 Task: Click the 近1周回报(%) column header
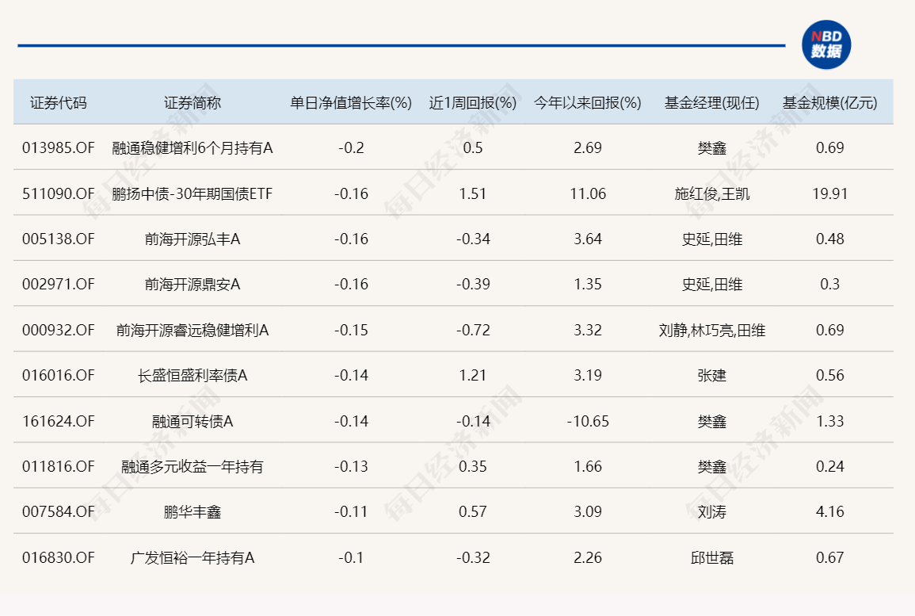point(472,103)
